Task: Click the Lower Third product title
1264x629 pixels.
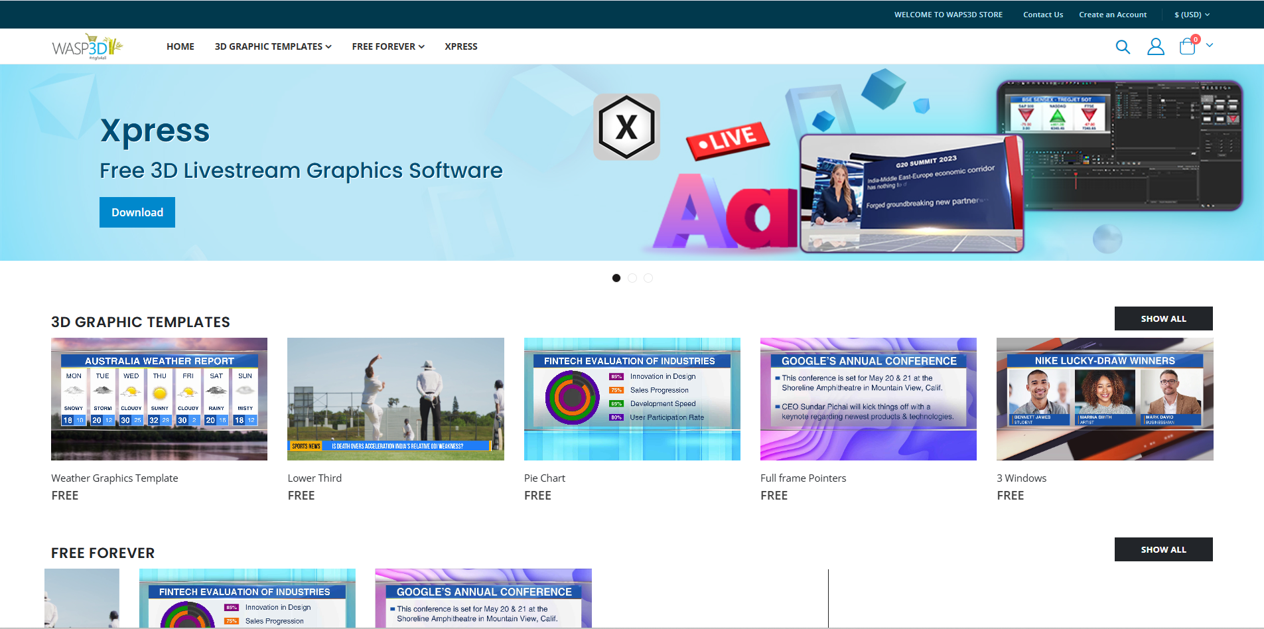Action: (x=315, y=478)
